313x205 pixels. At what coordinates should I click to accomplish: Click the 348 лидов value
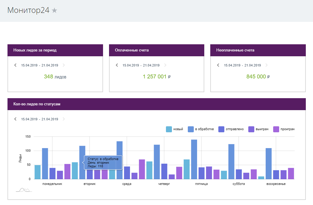pos(55,77)
